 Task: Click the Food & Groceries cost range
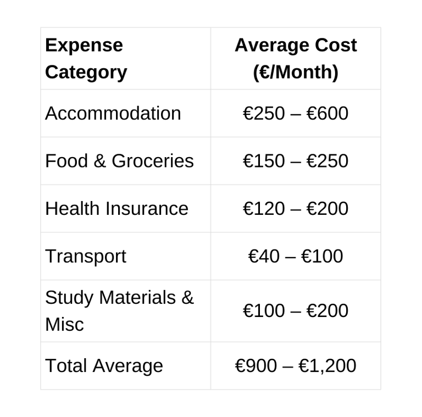296,161
